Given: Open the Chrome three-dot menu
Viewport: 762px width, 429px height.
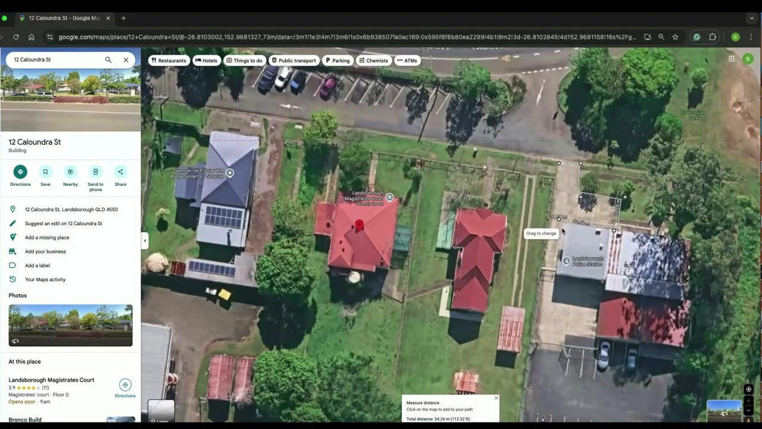Looking at the screenshot, I should click(x=752, y=37).
